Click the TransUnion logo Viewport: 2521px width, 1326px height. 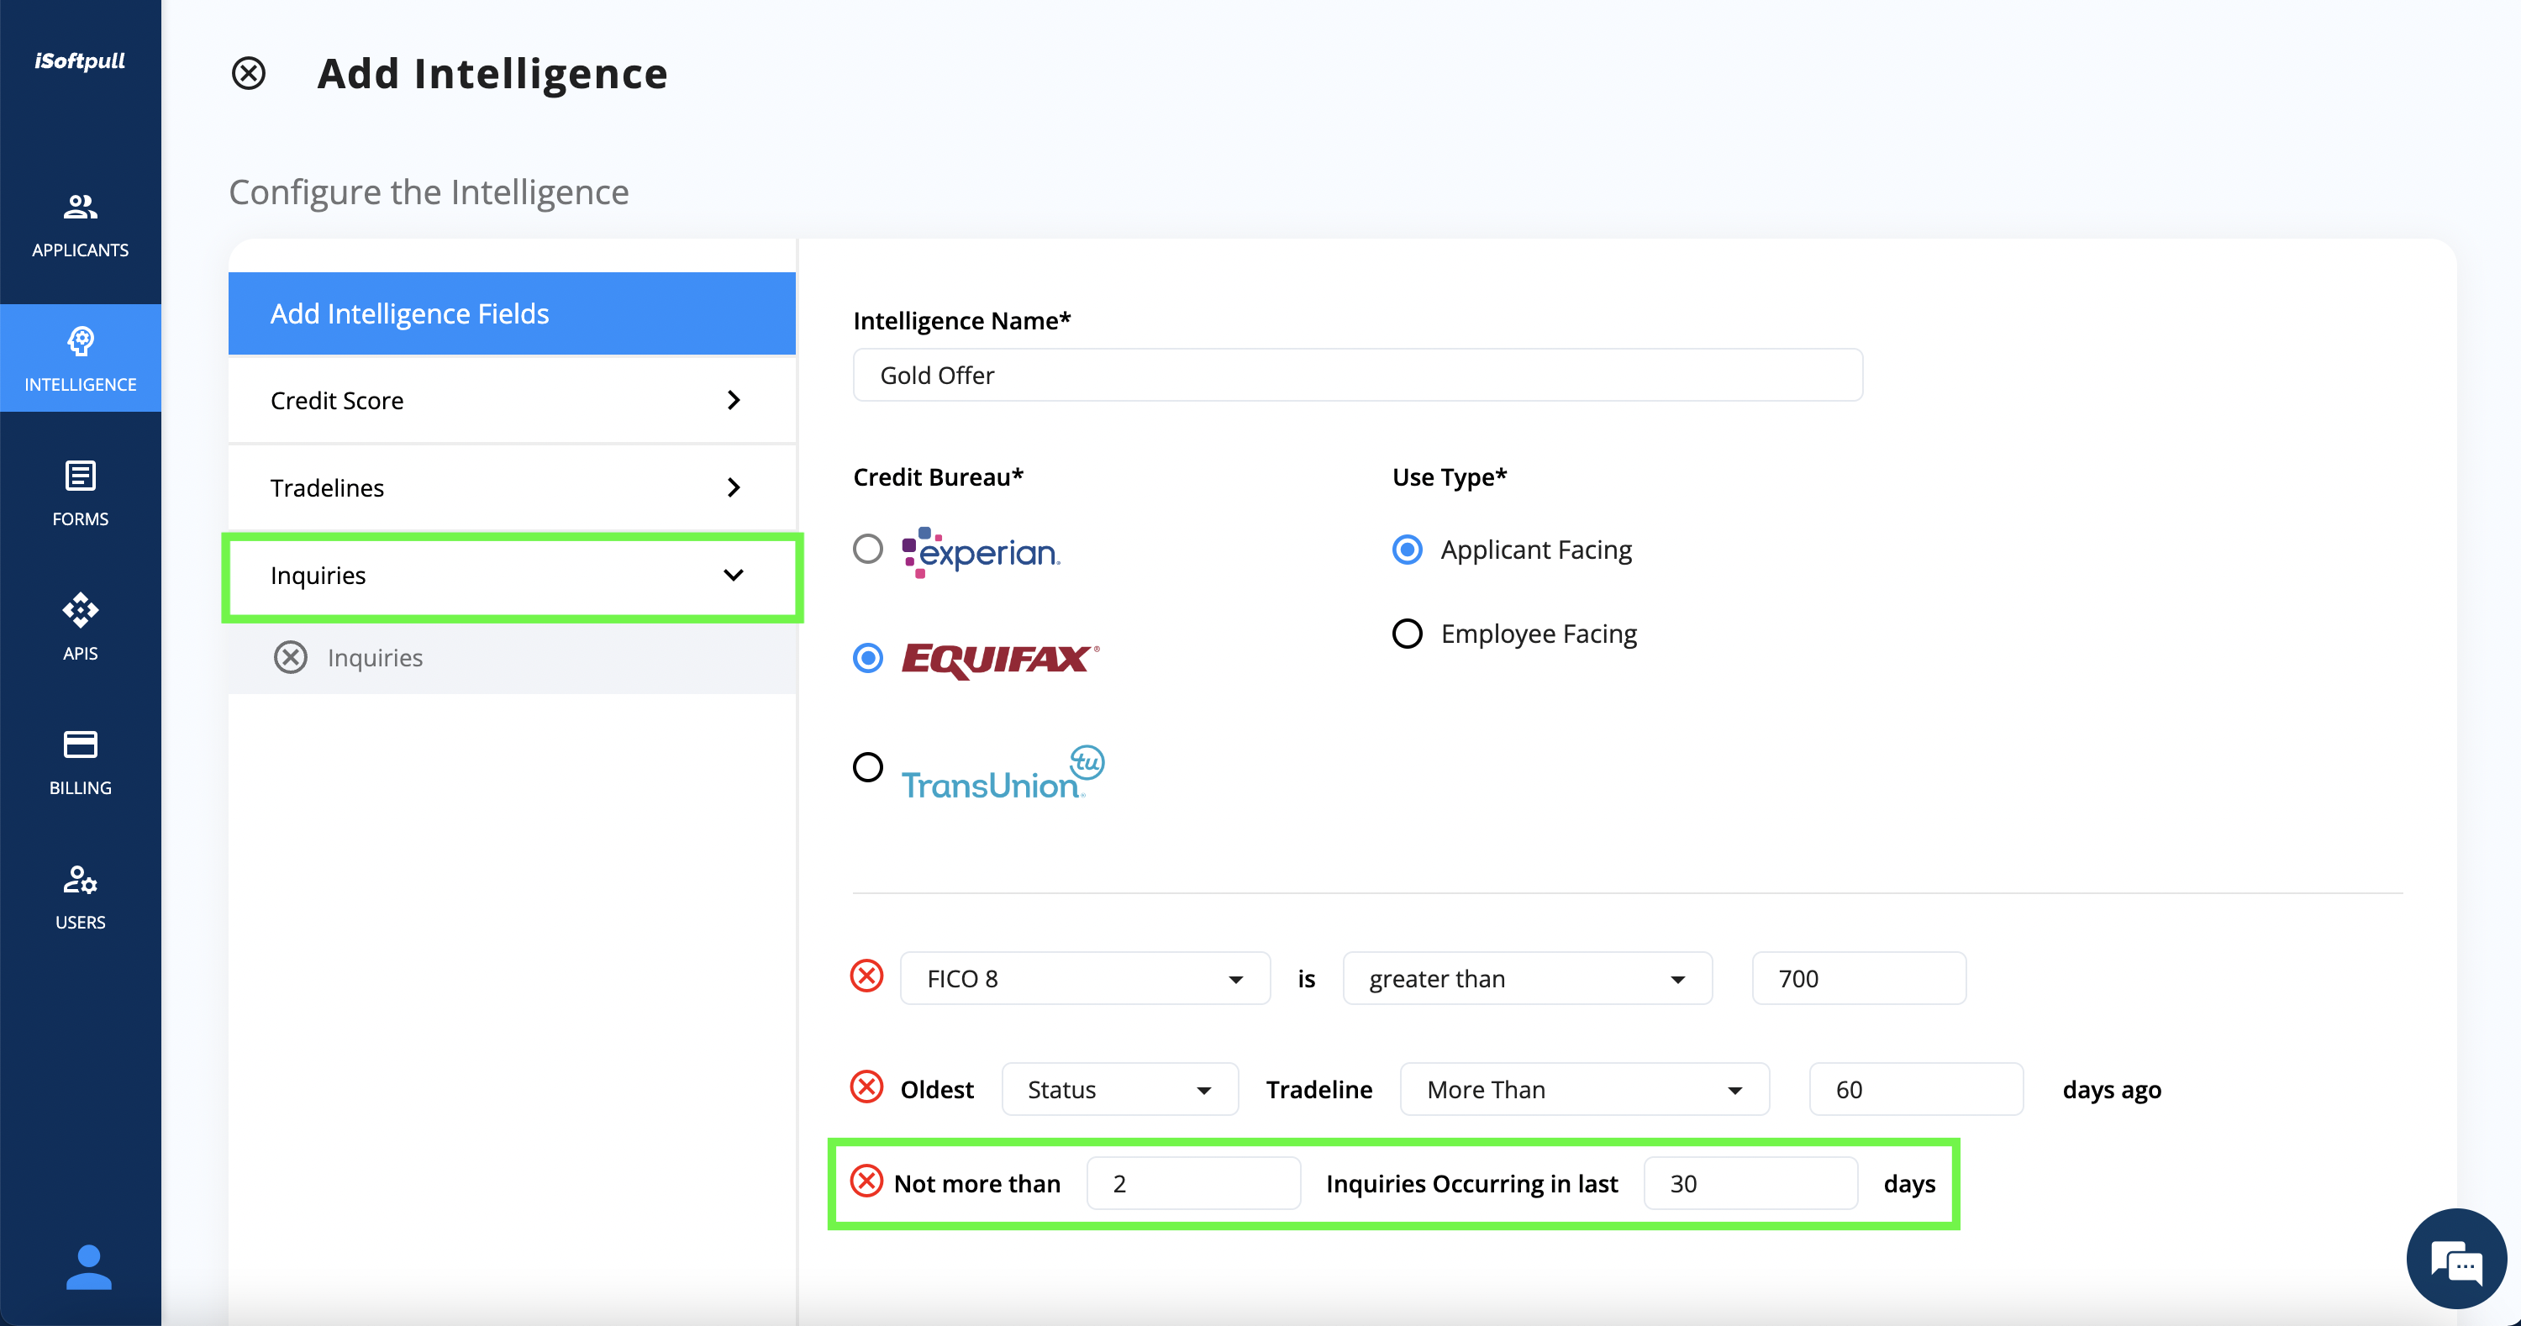pyautogui.click(x=1003, y=773)
